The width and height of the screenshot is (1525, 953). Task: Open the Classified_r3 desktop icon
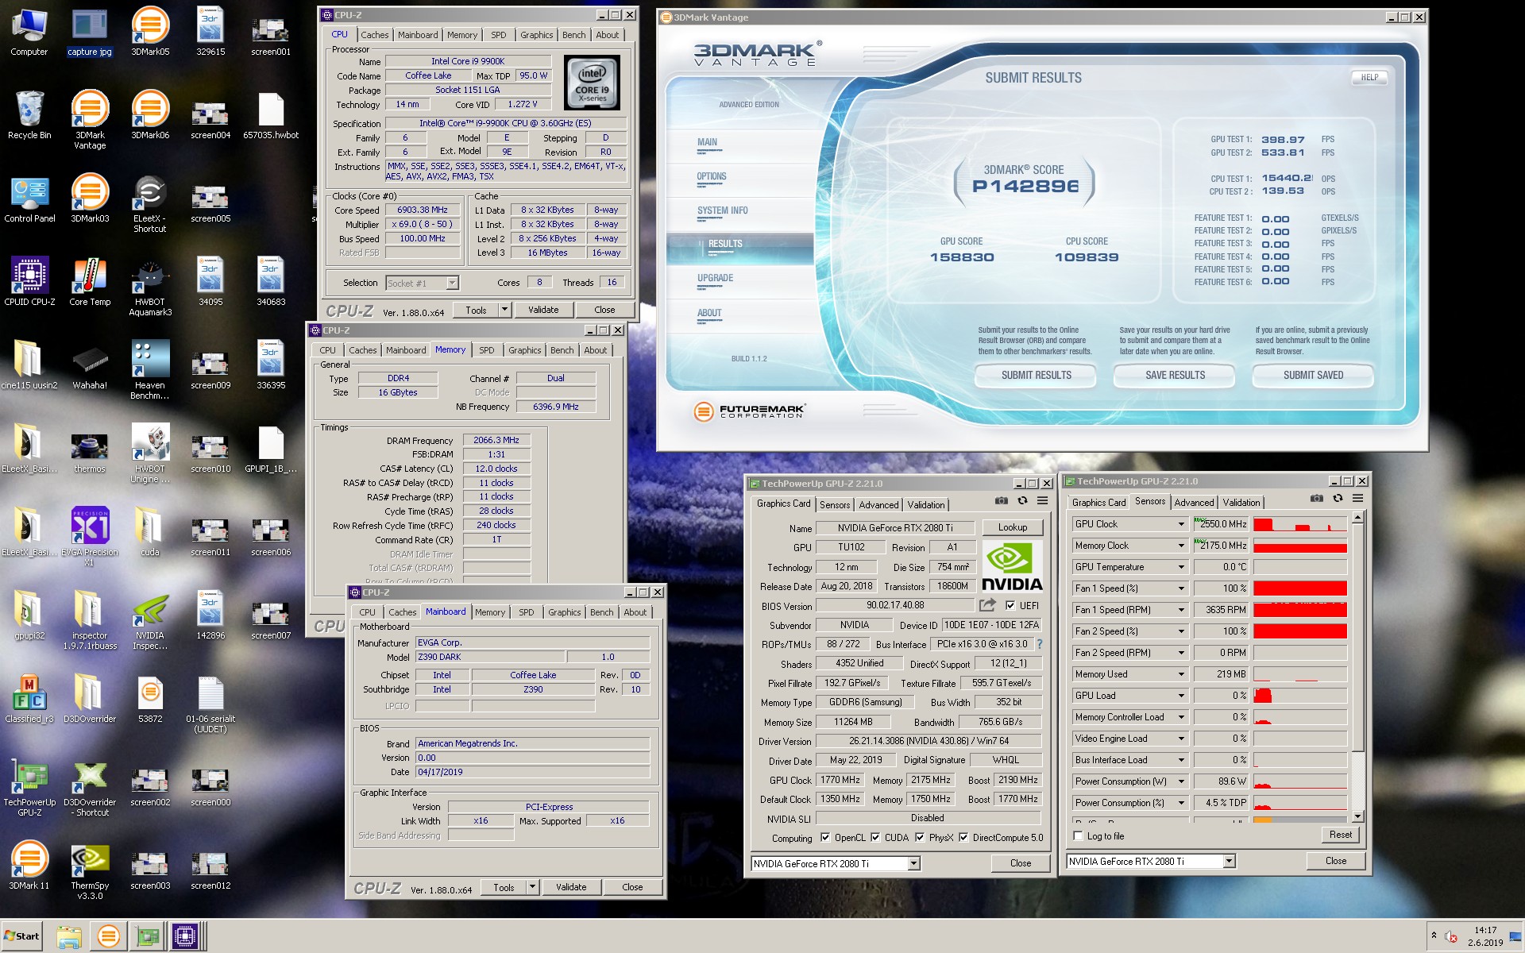(29, 698)
